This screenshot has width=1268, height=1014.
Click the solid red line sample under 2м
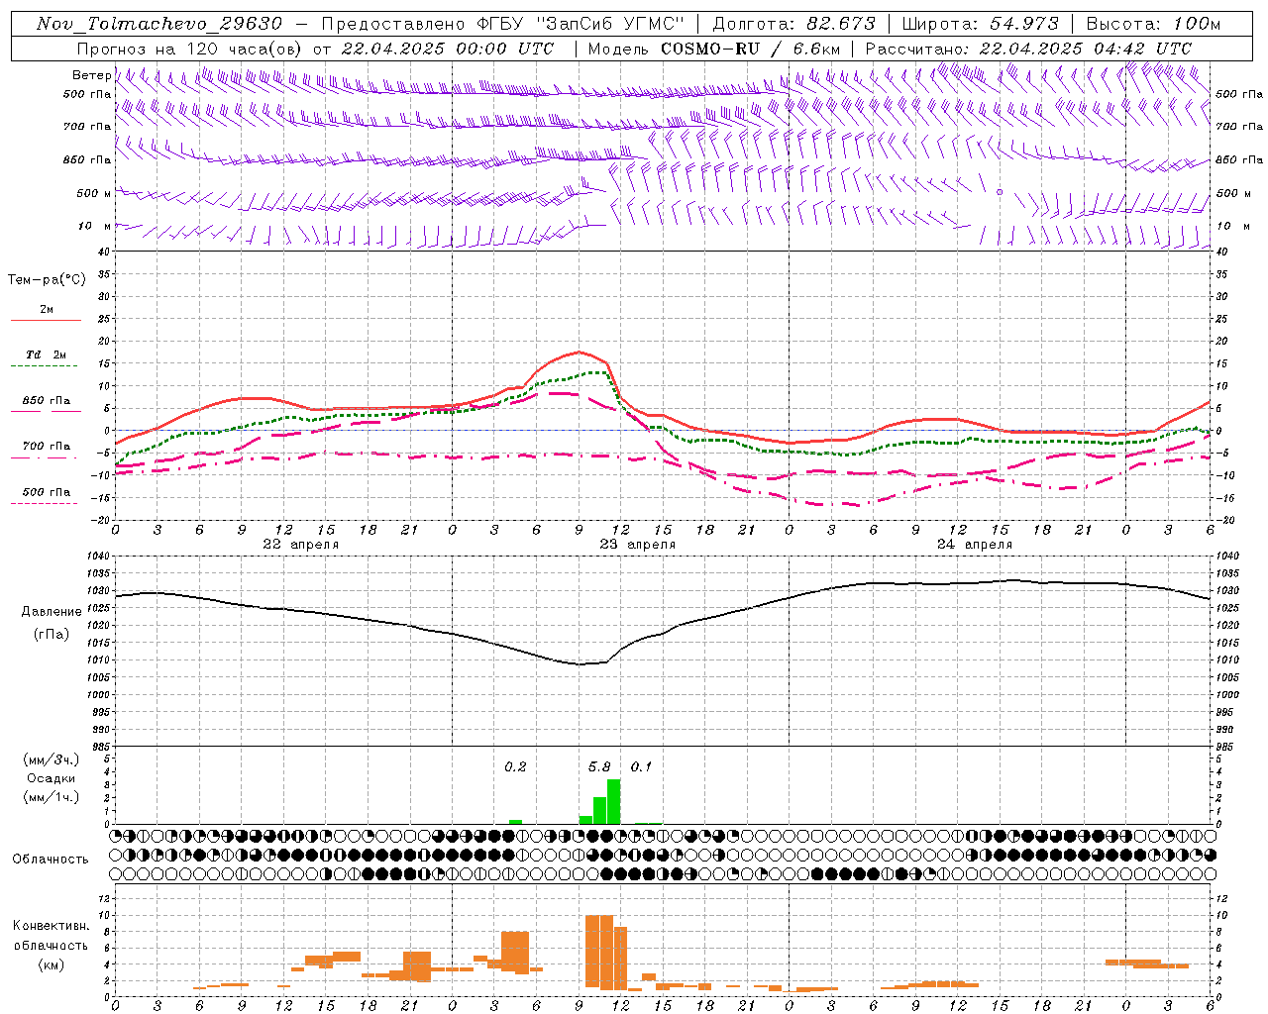pos(46,320)
